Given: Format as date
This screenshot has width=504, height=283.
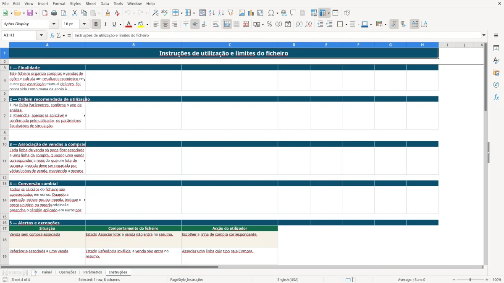Looking at the screenshot, I should [x=288, y=24].
